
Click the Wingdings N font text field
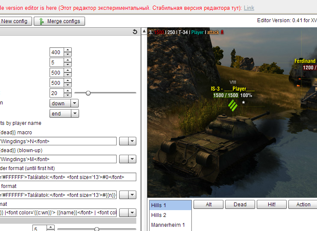58,141
